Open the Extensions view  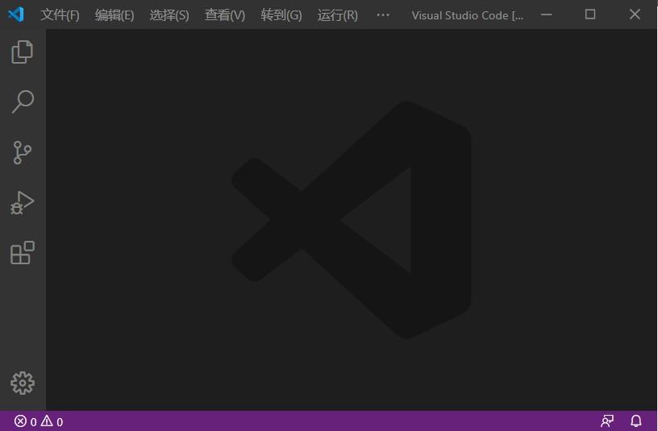(x=23, y=253)
